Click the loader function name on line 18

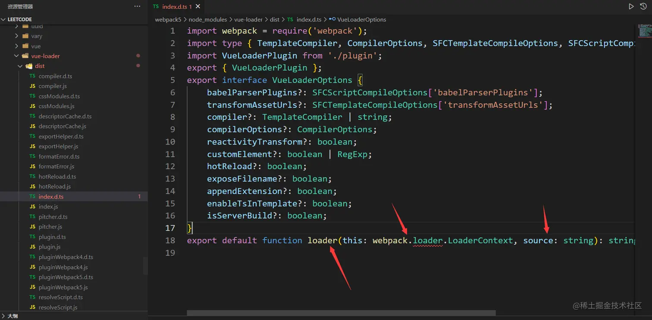[322, 241]
